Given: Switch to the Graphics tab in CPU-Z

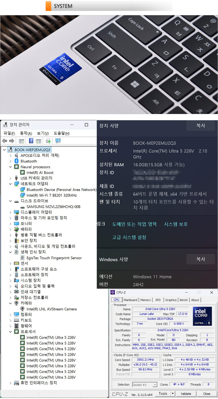Looking at the screenshot, I should coord(171,300).
